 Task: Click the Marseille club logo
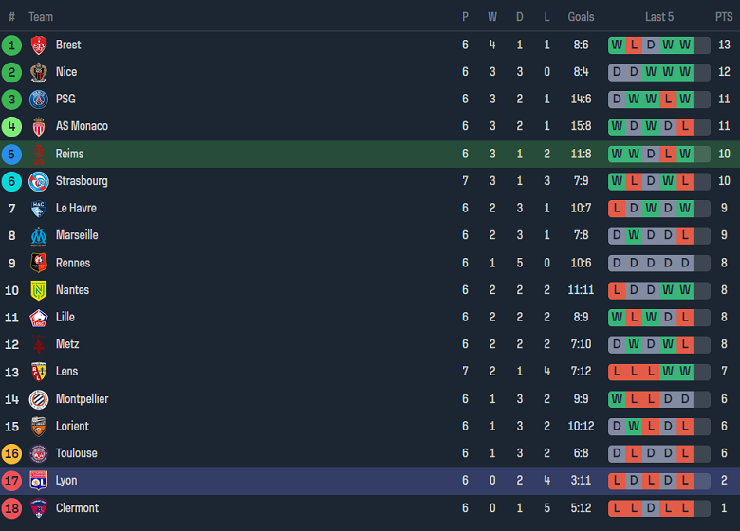pos(39,235)
